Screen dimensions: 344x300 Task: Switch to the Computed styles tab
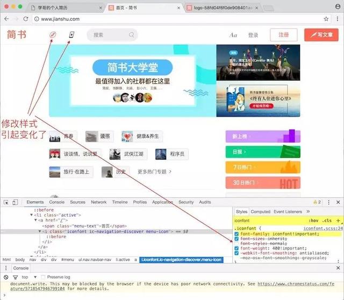tap(261, 212)
